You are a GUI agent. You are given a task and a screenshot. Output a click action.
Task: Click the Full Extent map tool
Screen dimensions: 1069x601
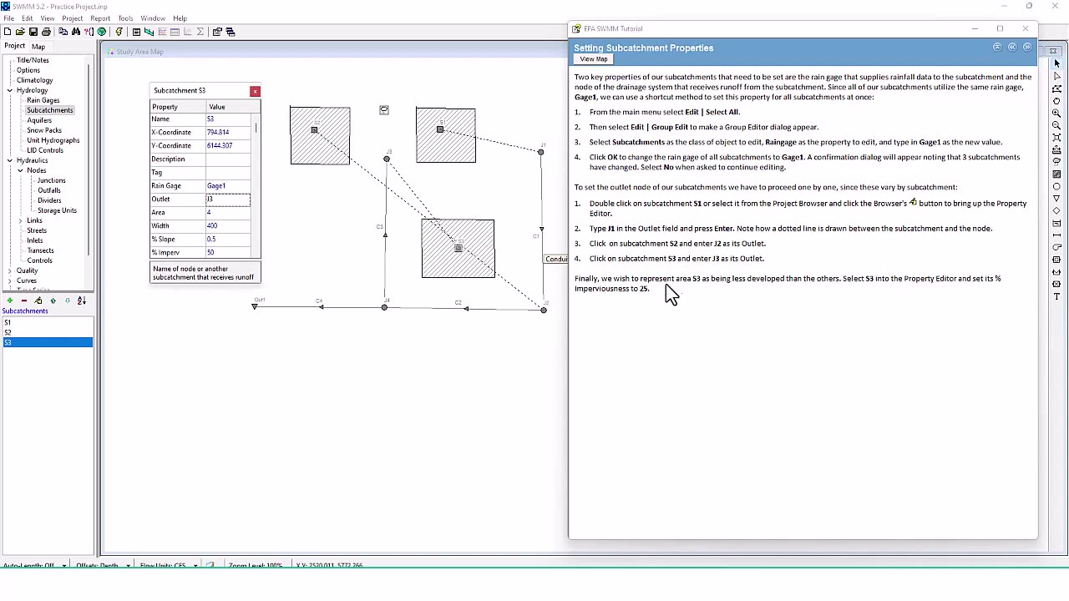click(x=1056, y=137)
